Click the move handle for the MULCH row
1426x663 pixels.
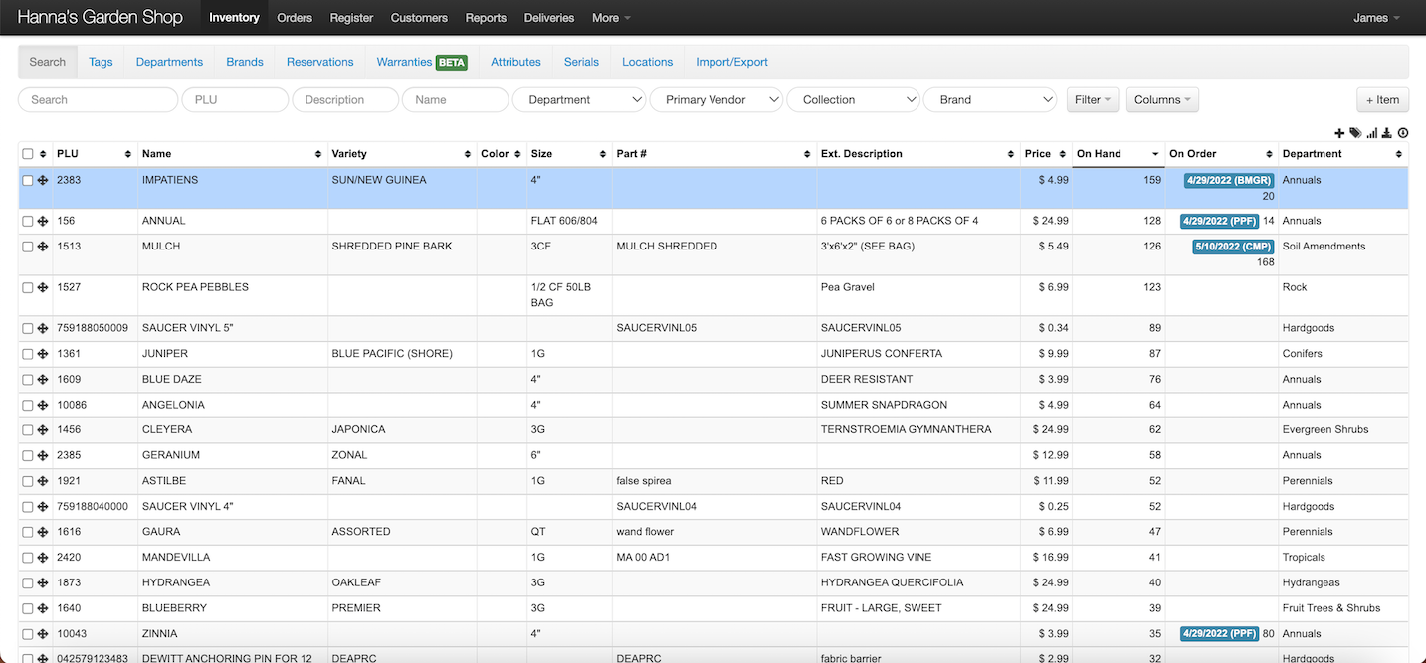click(43, 247)
